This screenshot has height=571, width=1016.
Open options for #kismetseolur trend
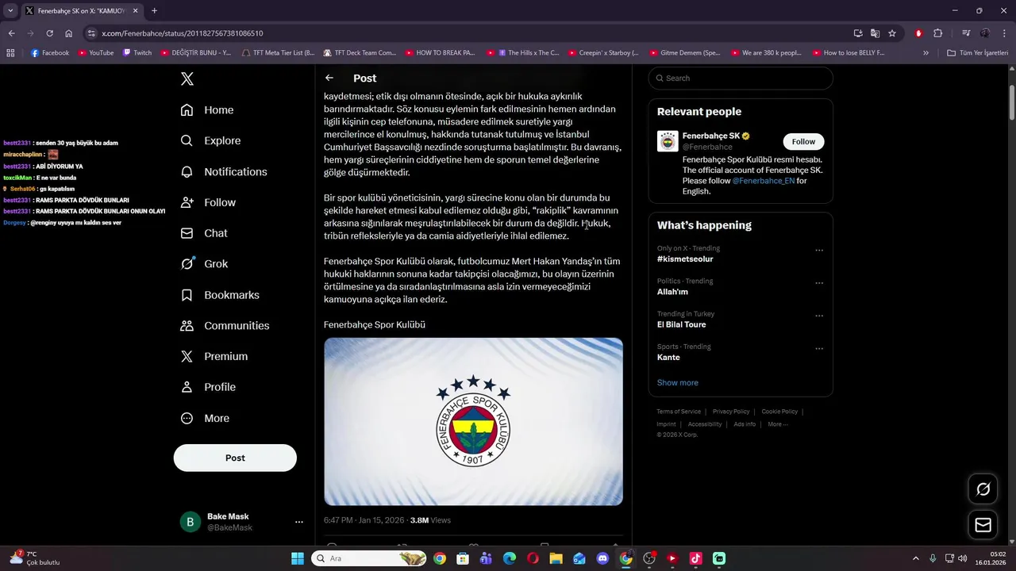point(819,250)
